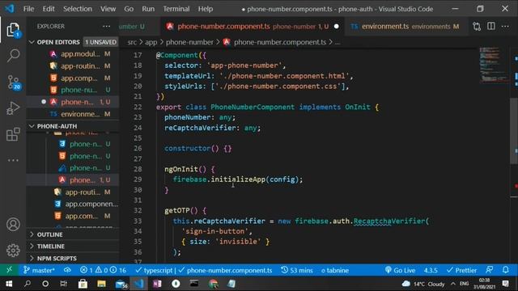
Task: Open Microsoft Store from taskbar
Action: 83,284
